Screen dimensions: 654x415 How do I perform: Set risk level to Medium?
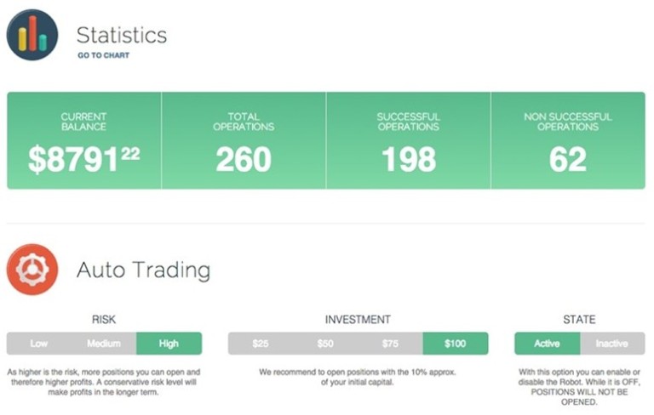coord(104,344)
